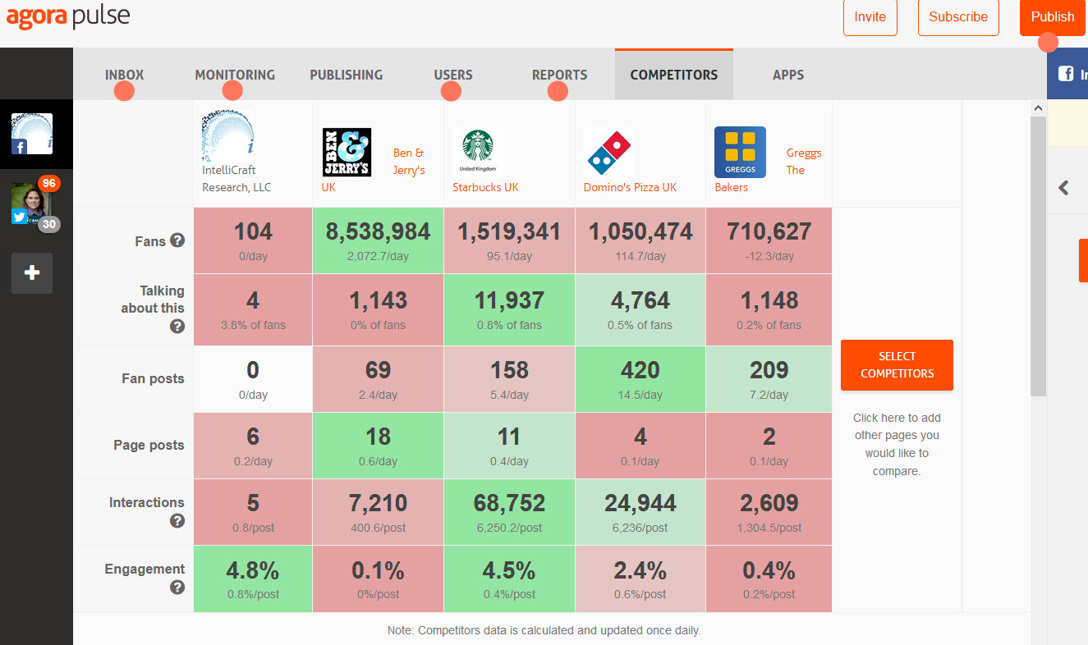Collapse the right panel chevron
Viewport: 1088px width, 645px height.
1063,188
